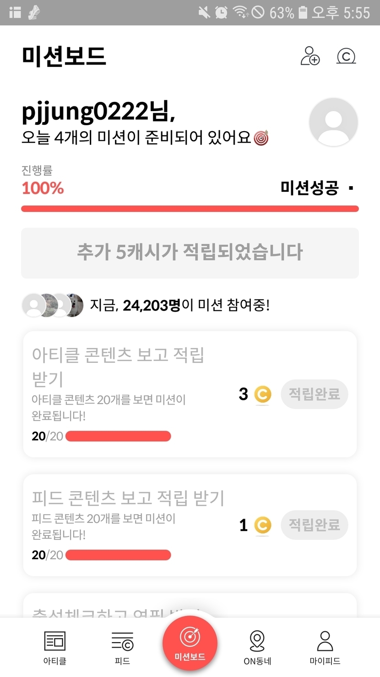Tap the coin icon on feed mission

(262, 525)
